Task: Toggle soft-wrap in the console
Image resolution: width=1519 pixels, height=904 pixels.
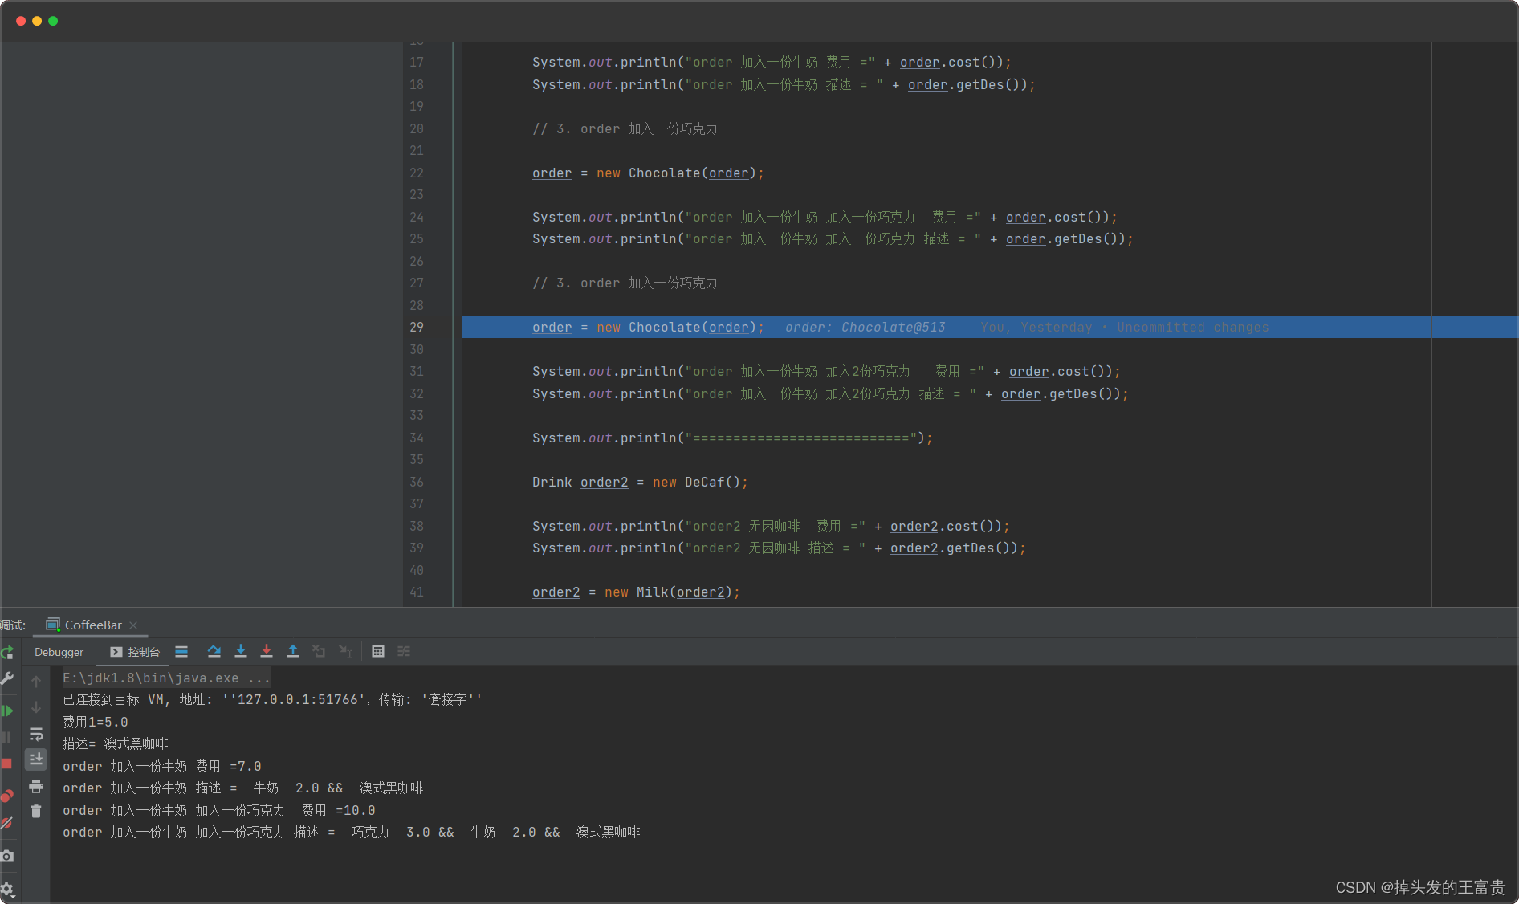Action: [36, 734]
